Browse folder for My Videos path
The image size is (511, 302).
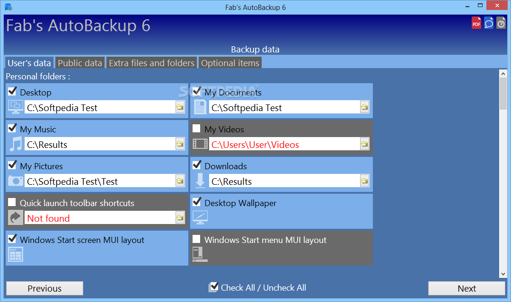point(364,144)
